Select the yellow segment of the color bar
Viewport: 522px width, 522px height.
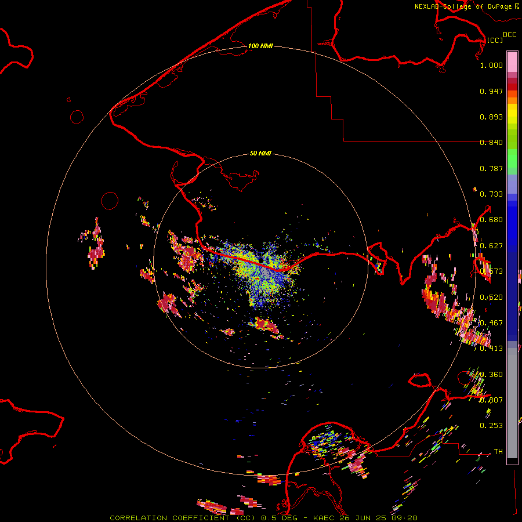512,115
